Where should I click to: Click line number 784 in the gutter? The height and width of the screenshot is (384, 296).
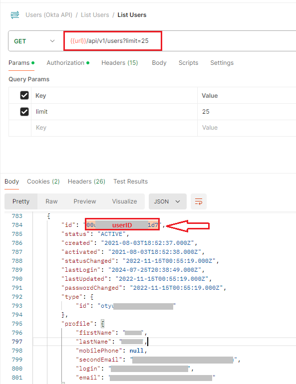point(17,225)
